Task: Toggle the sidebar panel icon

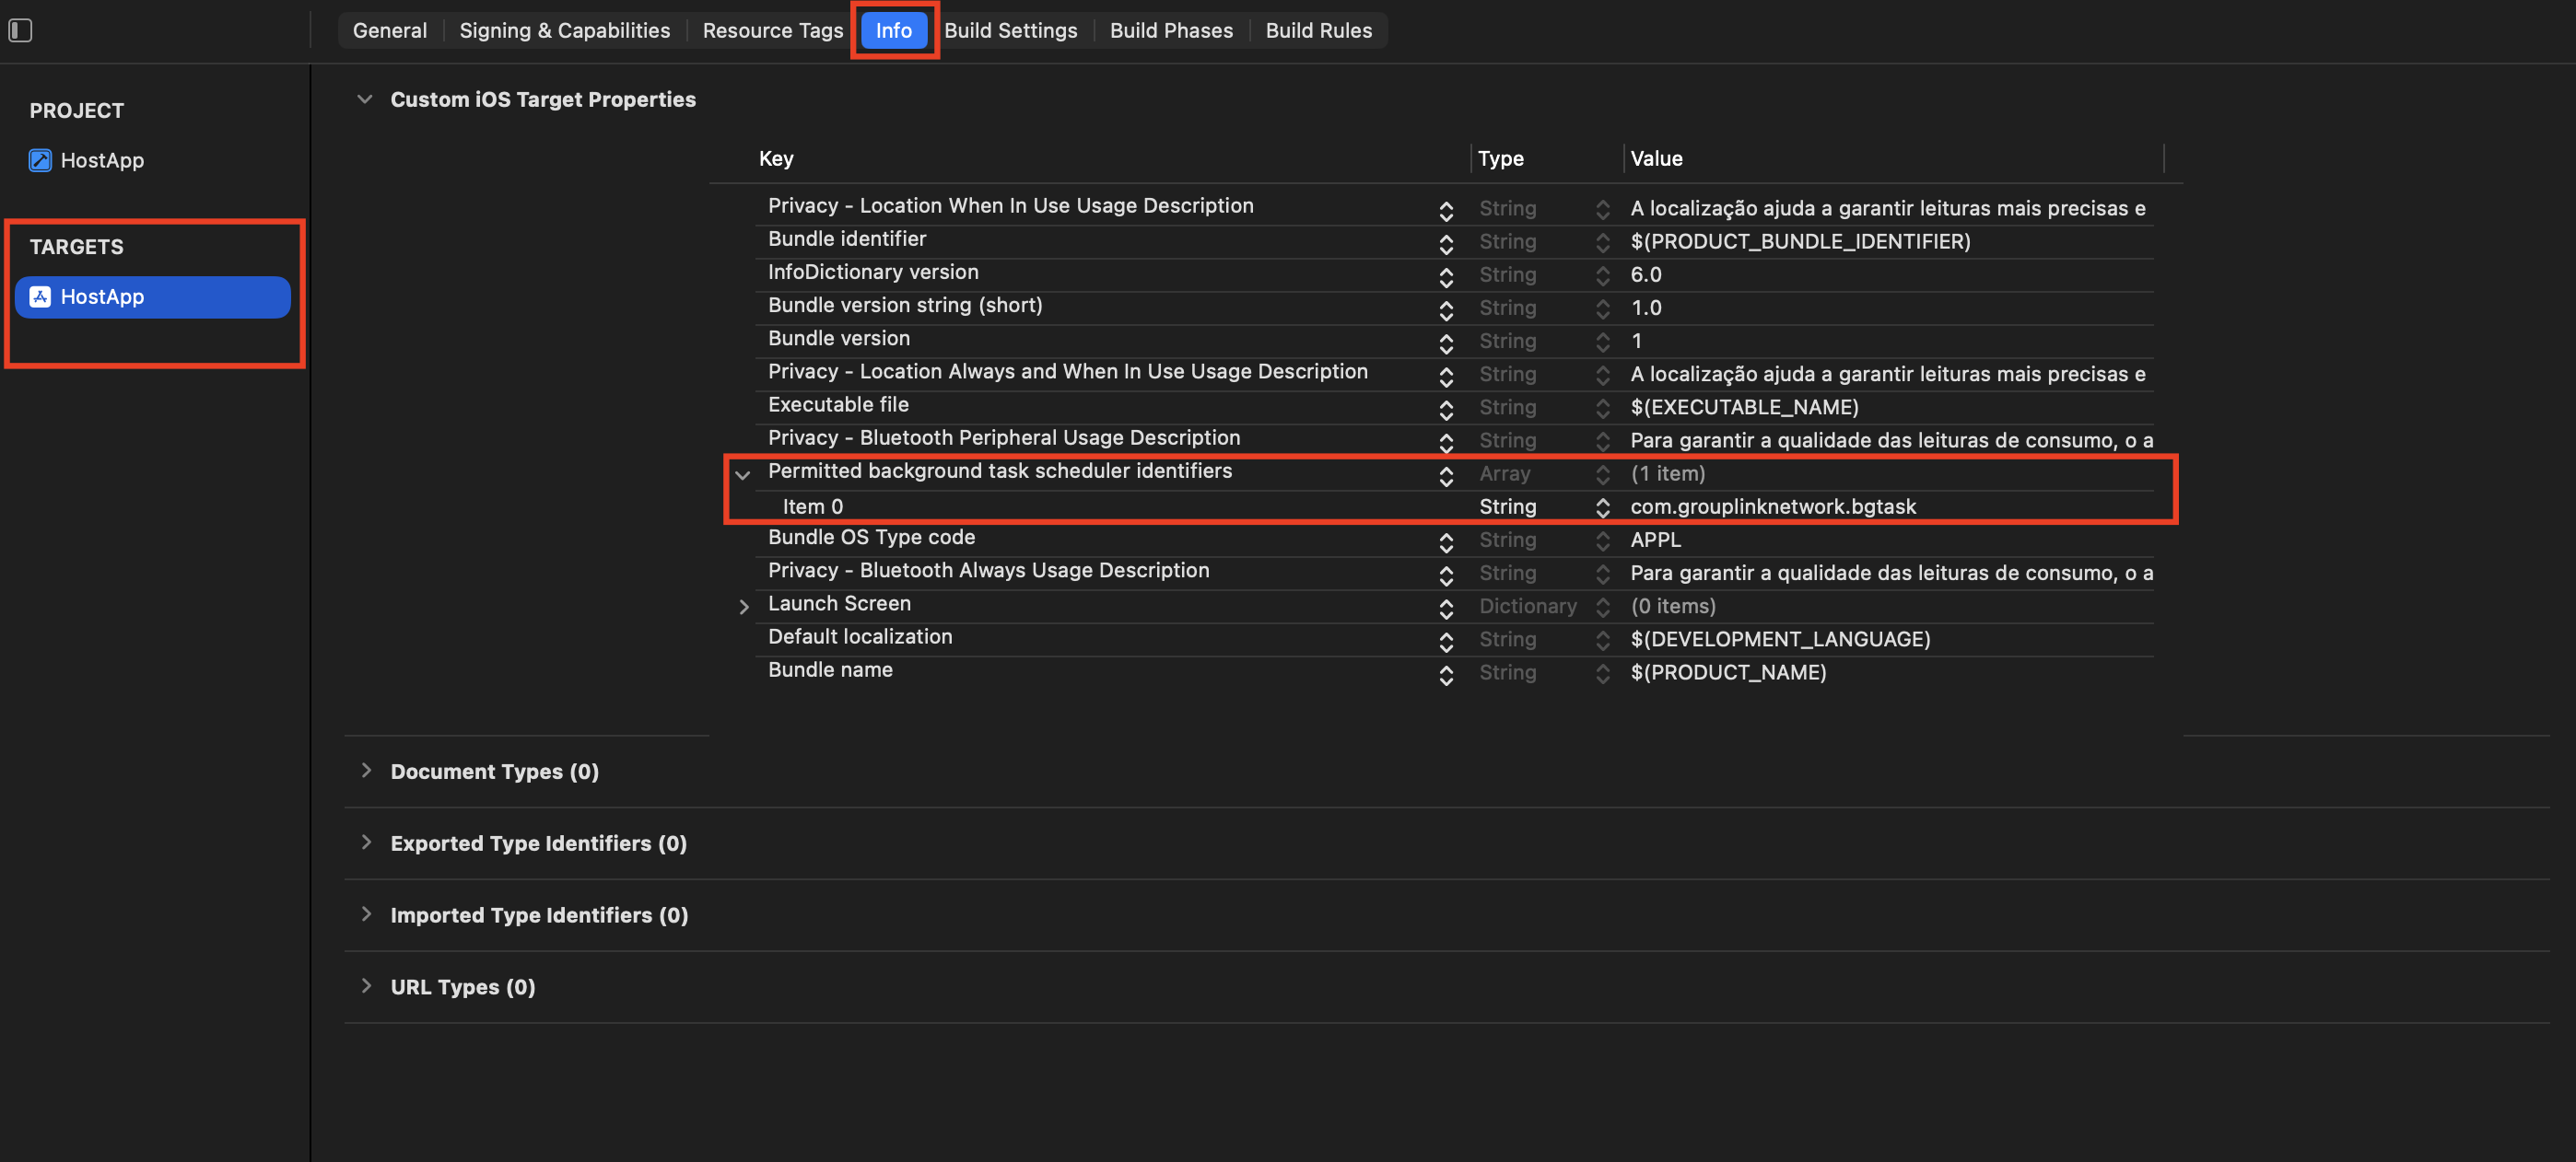Action: (21, 31)
